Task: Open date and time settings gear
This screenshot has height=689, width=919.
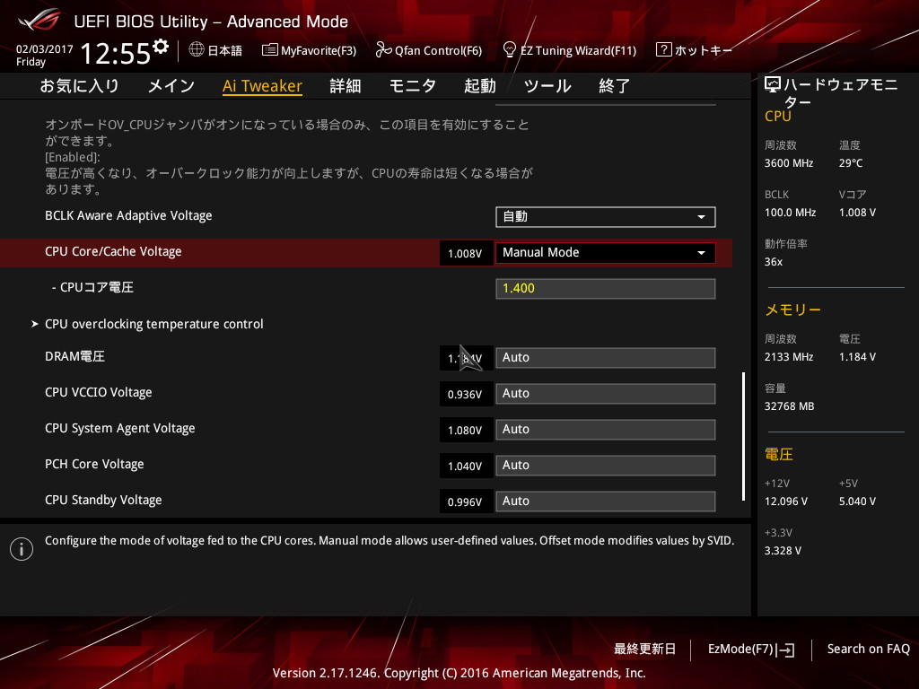Action: (160, 47)
